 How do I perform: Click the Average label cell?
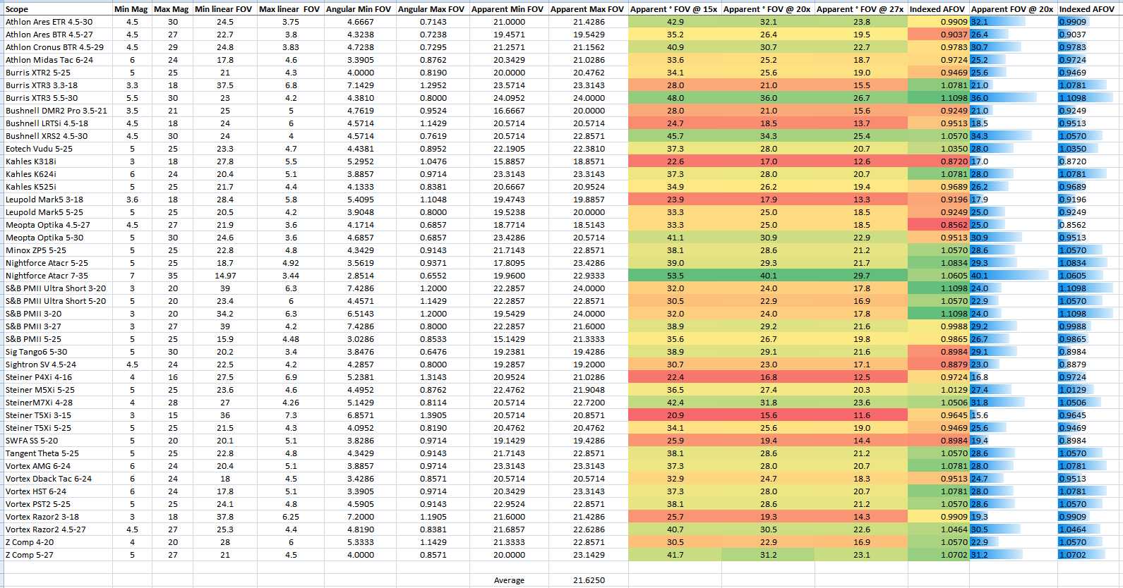(509, 580)
